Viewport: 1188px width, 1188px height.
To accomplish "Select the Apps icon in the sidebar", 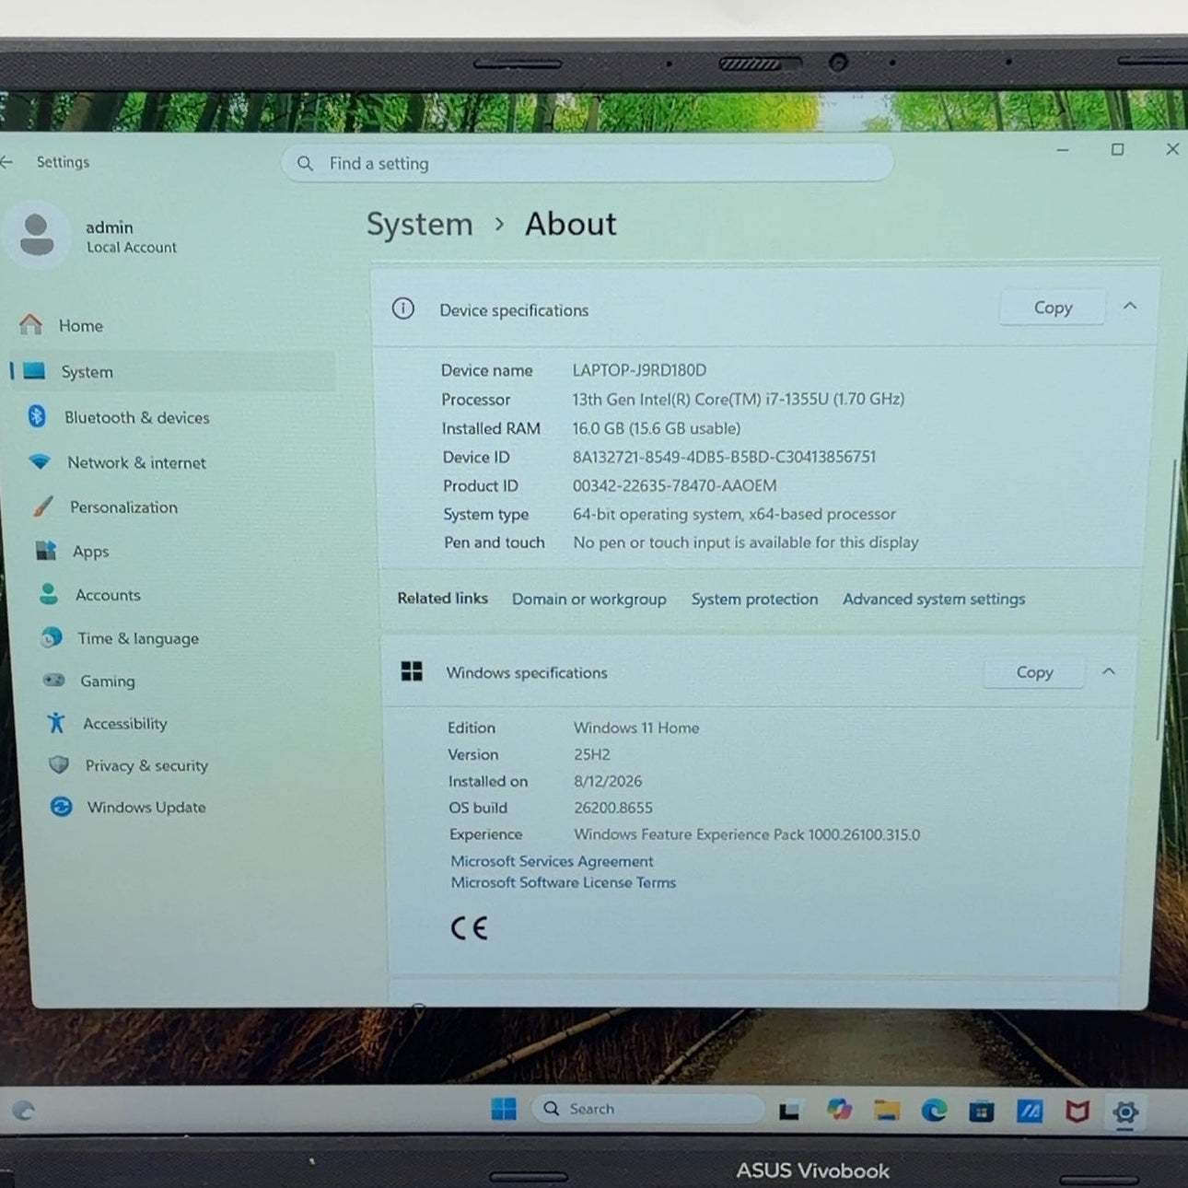I will tap(46, 550).
